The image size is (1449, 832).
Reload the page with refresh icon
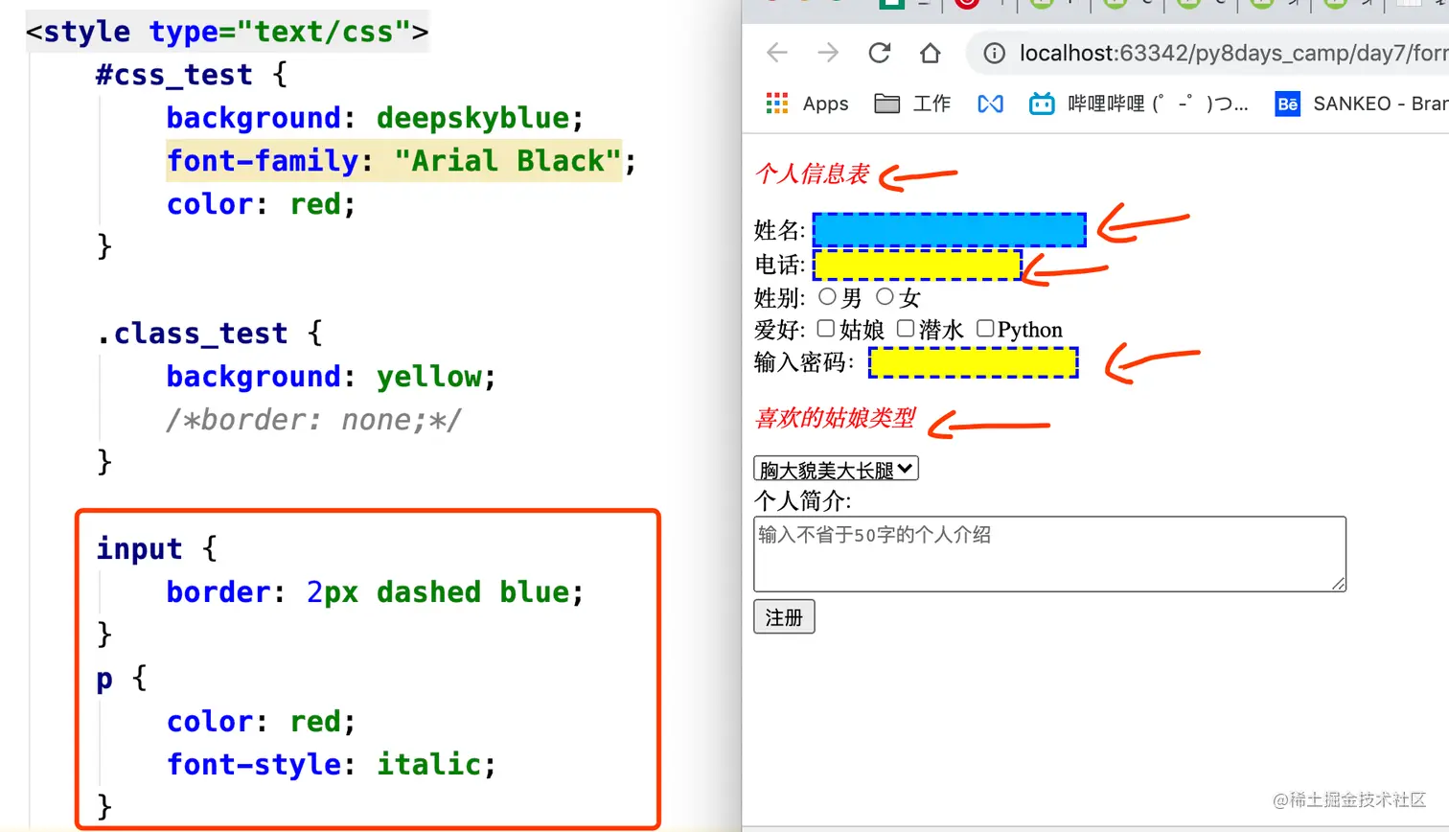(880, 53)
